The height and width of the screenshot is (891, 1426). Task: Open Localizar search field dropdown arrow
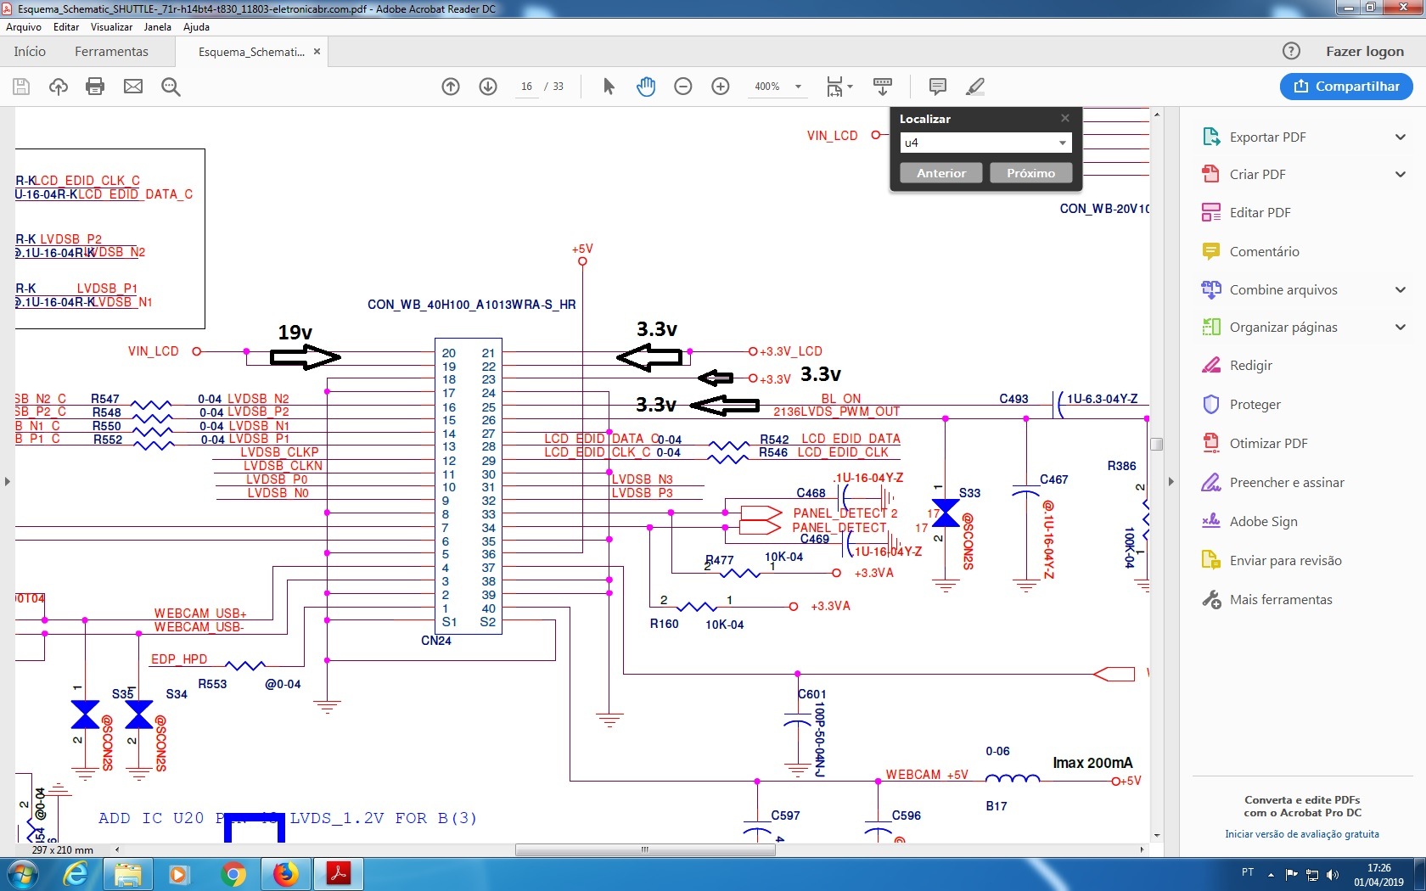(x=1062, y=143)
